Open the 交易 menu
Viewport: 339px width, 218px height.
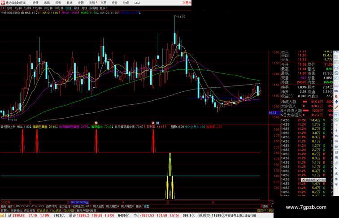point(103,3)
